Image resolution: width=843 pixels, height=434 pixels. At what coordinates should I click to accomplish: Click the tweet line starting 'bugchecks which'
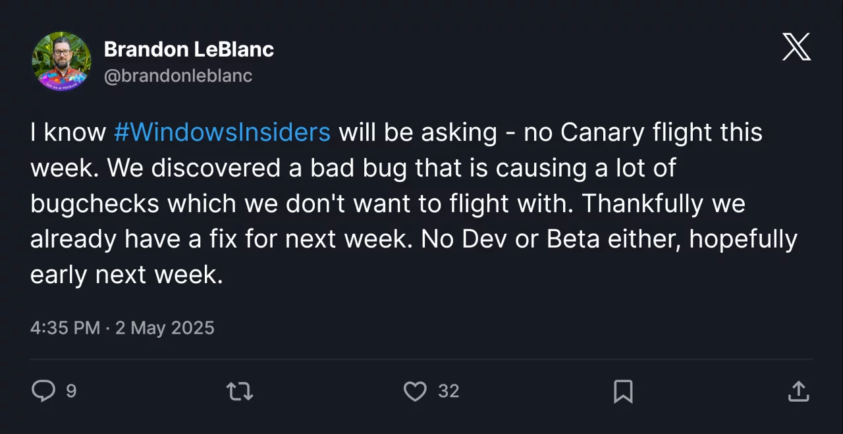[x=388, y=203]
